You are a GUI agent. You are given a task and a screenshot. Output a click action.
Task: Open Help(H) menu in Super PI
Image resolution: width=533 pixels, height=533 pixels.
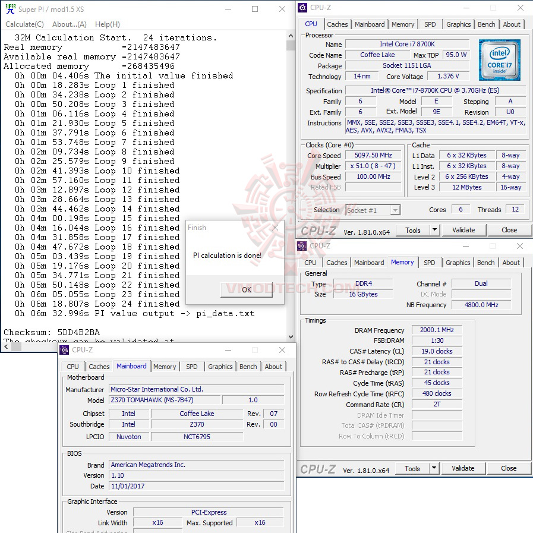(108, 24)
